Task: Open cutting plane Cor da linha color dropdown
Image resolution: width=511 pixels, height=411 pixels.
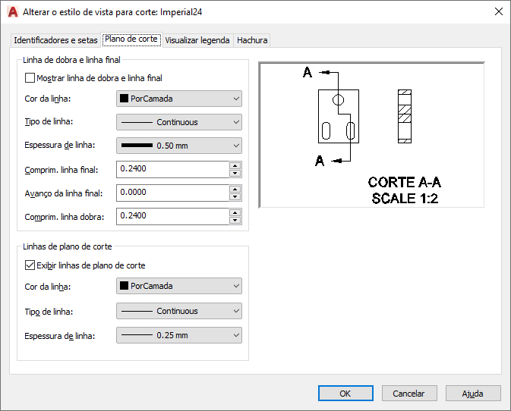Action: (178, 286)
